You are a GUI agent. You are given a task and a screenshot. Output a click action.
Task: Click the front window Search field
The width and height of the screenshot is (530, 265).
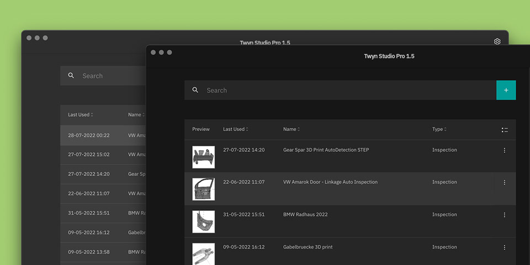point(341,90)
